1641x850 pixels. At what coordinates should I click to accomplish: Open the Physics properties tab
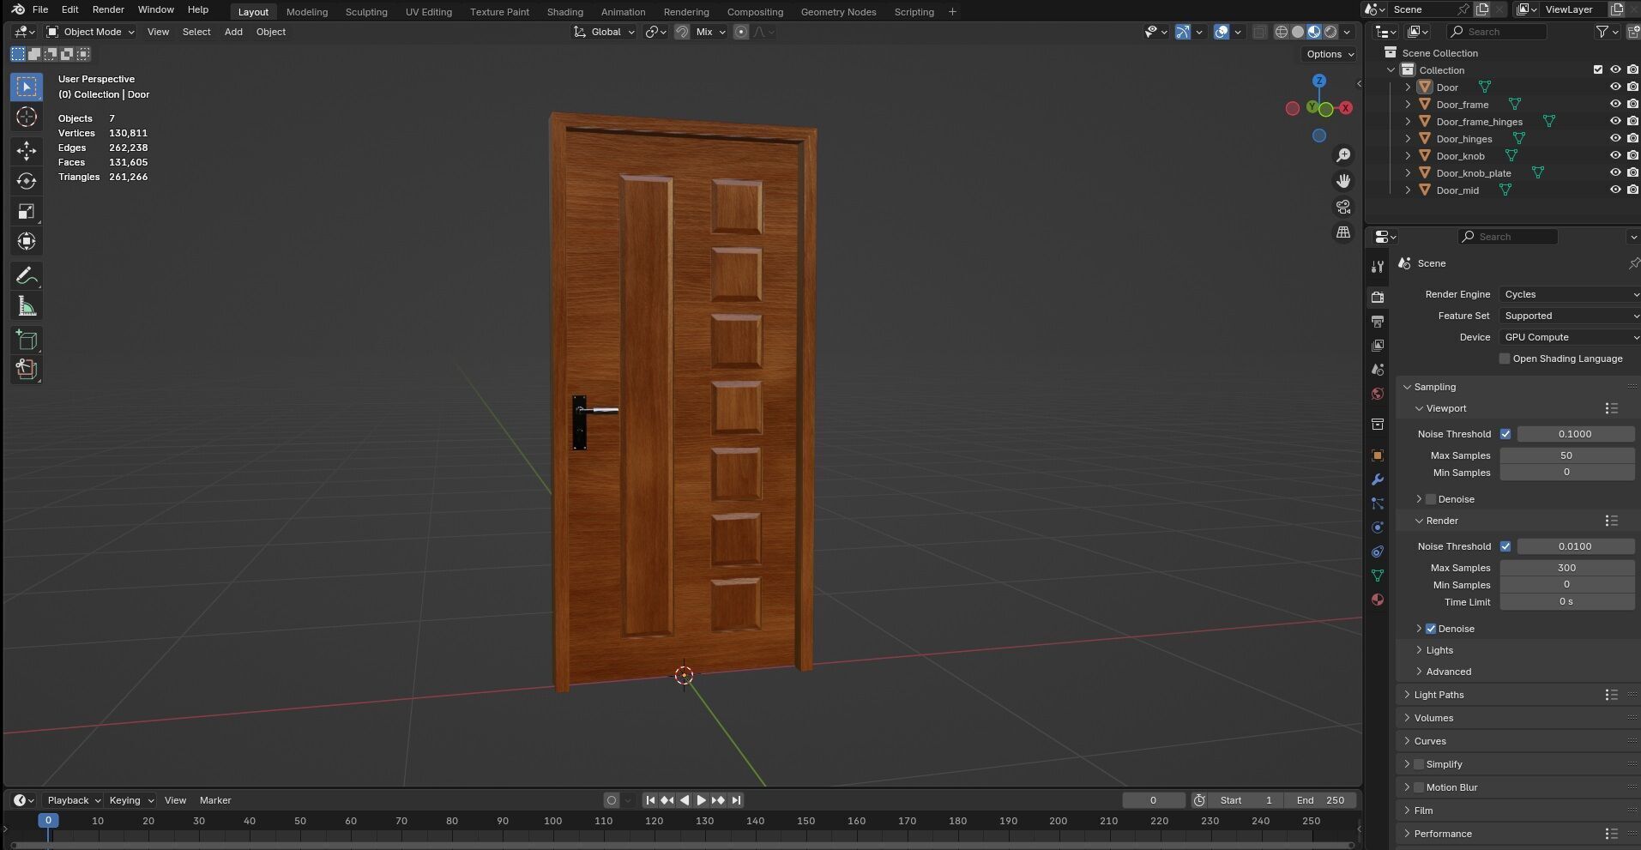1378,527
